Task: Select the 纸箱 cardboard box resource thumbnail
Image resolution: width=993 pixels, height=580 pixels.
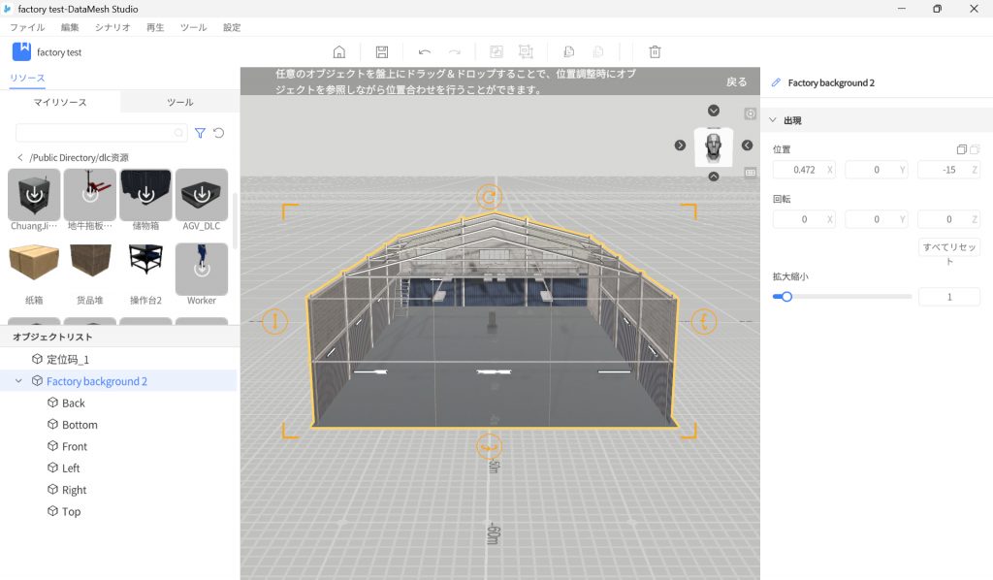Action: (x=34, y=269)
